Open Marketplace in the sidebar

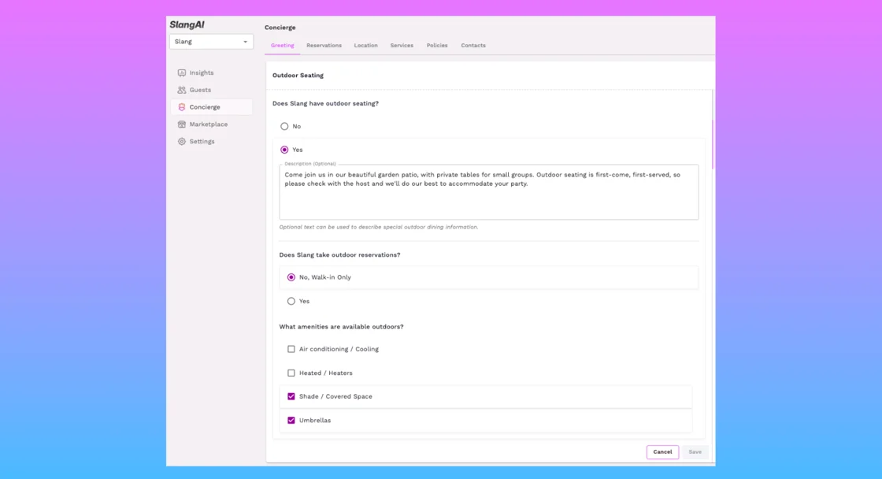pos(209,124)
